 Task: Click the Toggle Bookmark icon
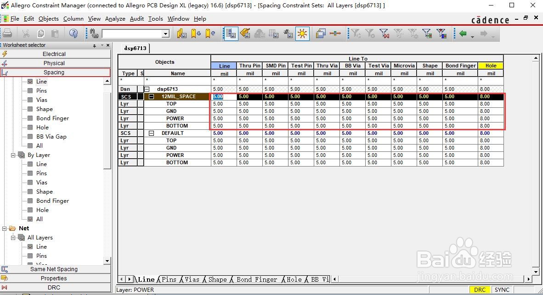point(181,33)
